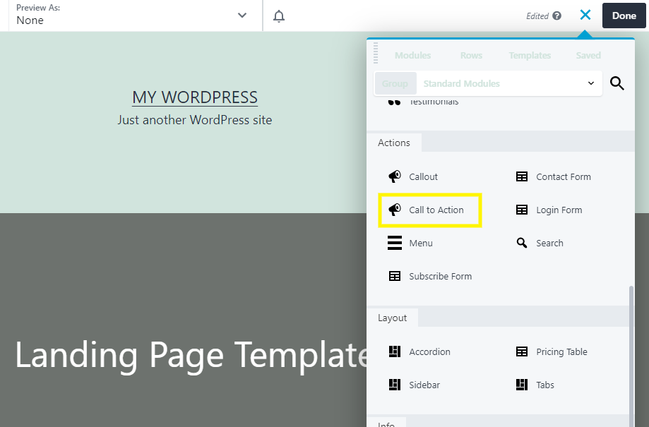Click the Group button
The image size is (649, 427).
click(x=395, y=83)
